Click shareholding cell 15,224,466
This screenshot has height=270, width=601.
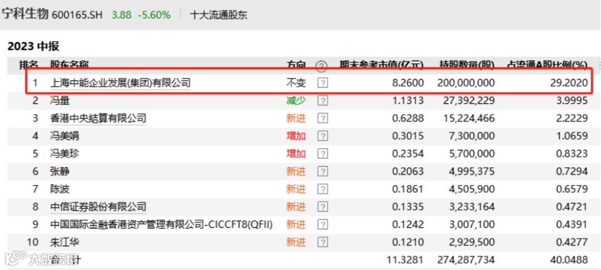[x=469, y=118]
